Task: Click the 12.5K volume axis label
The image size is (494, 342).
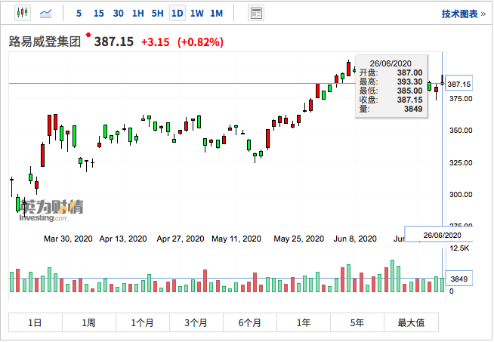Action: tap(459, 248)
